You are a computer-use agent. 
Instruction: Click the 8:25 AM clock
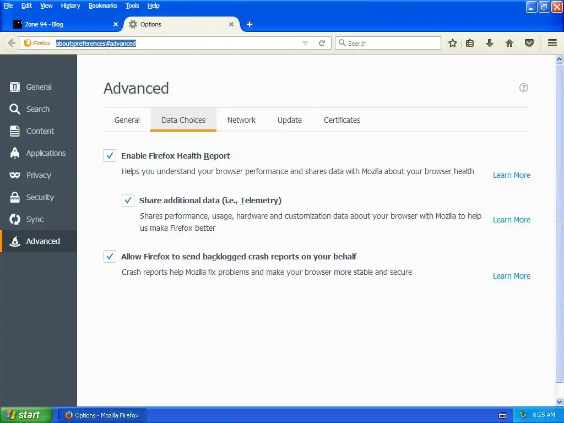click(544, 415)
